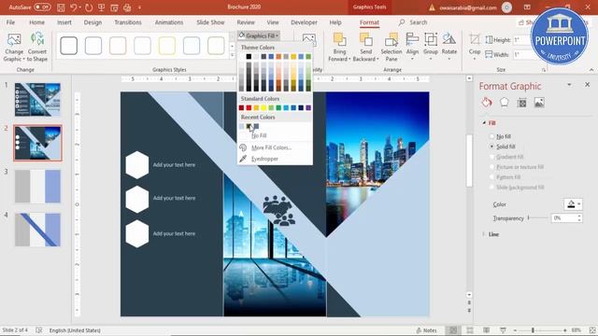Switch to Slide Sorter view icon

470,330
